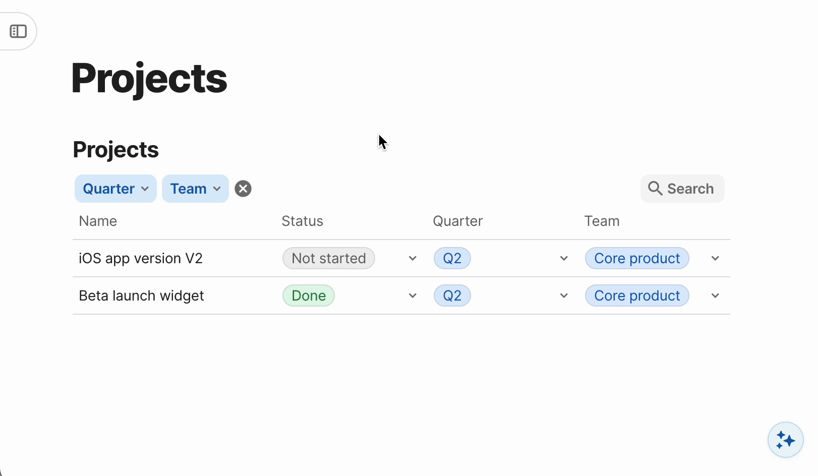Click the Quarter column header
The width and height of the screenshot is (818, 476).
(x=457, y=221)
